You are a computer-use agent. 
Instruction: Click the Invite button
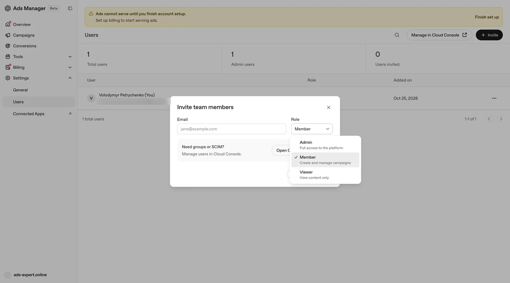[489, 35]
